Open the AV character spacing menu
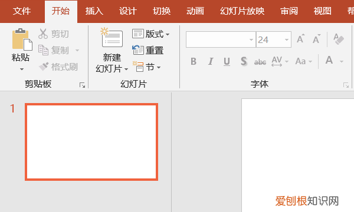Viewport: 354px width, 212px height. (x=280, y=61)
